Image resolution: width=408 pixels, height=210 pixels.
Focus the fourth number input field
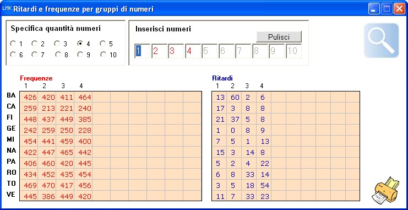click(x=193, y=51)
